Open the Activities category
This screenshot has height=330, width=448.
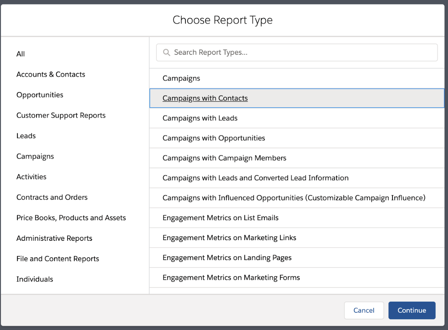pyautogui.click(x=31, y=177)
